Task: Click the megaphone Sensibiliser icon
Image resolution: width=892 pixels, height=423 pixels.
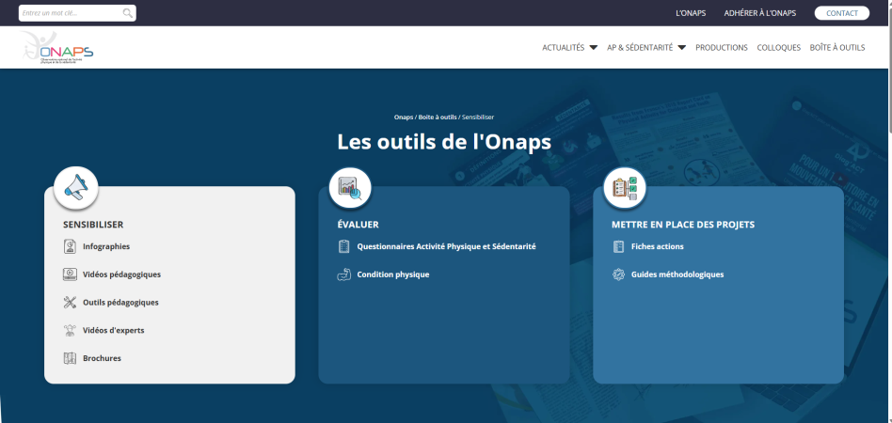Action: point(75,187)
